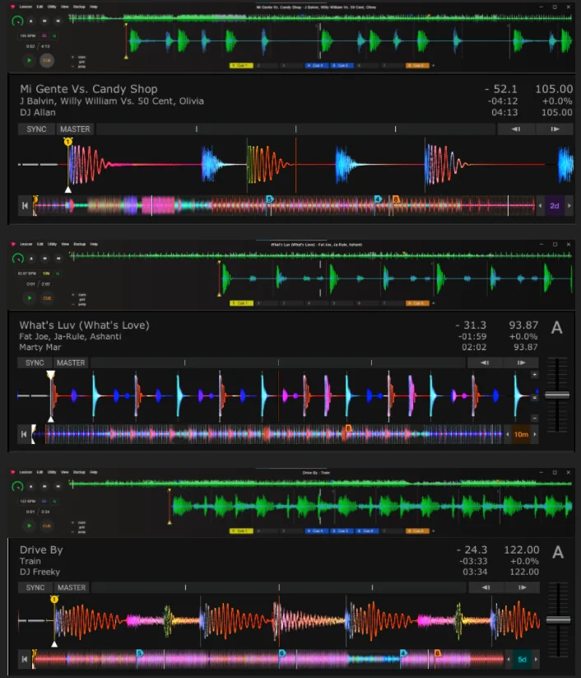Viewport: 581px width, 678px height.
Task: Click the CUE button in Drive By window
Action: tap(47, 526)
